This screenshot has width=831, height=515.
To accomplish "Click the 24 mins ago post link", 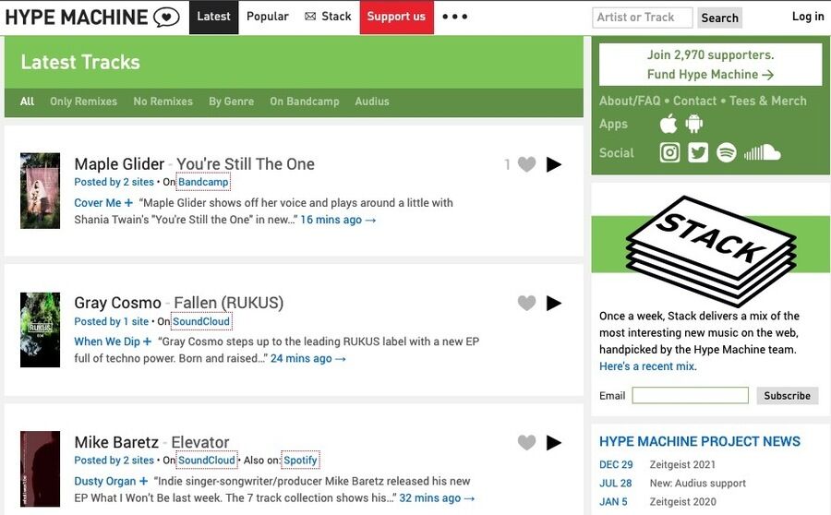I will pos(307,359).
